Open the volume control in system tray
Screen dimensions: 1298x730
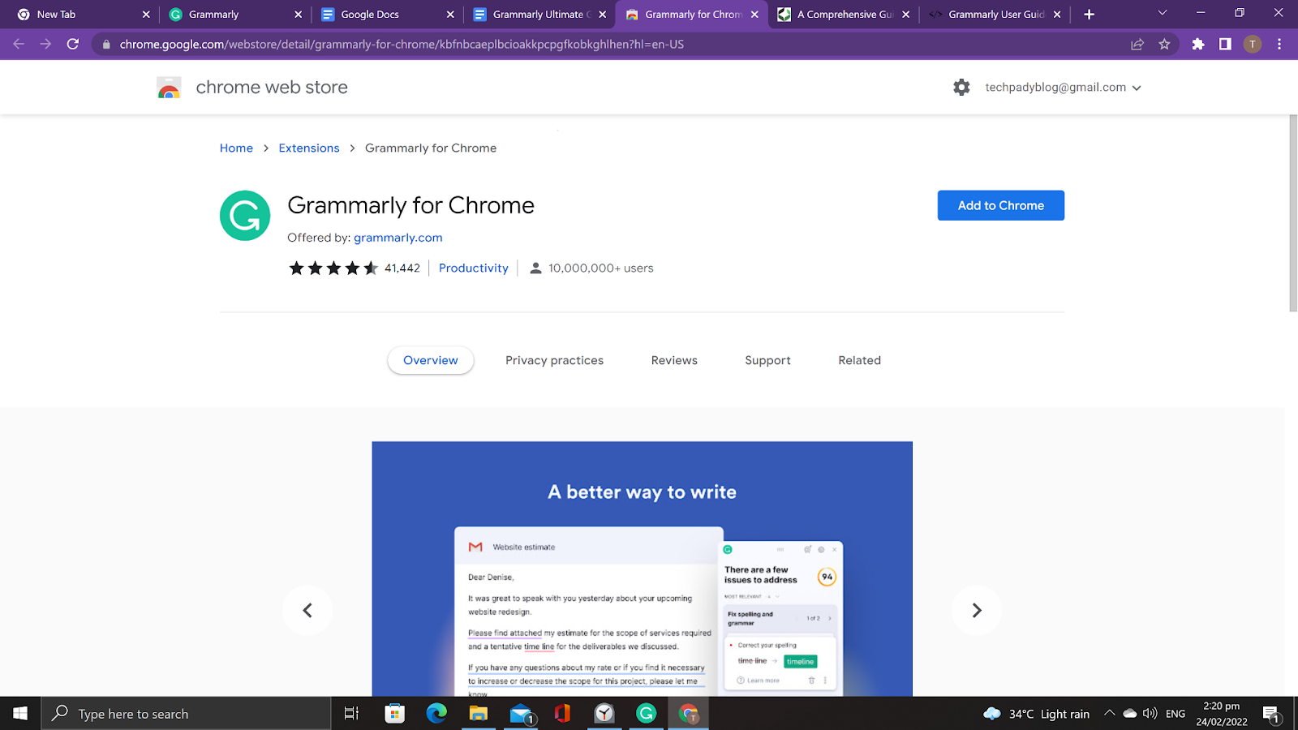click(x=1150, y=714)
